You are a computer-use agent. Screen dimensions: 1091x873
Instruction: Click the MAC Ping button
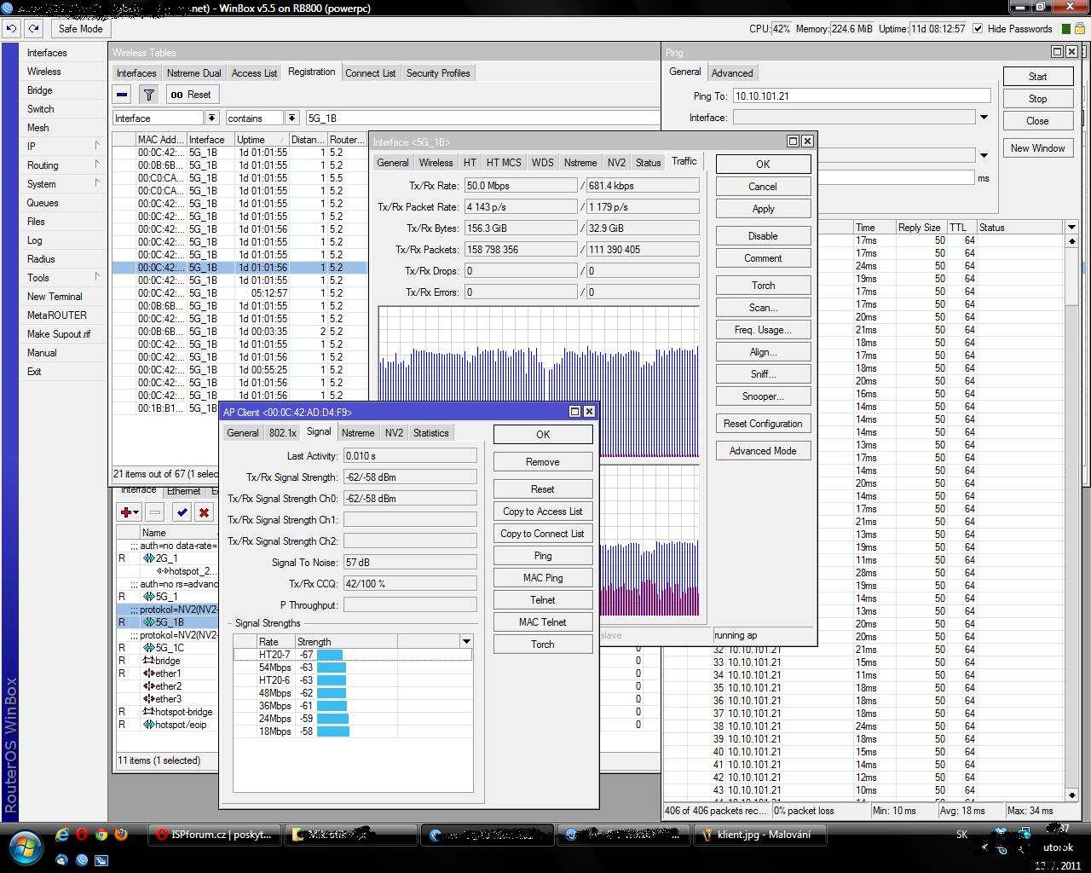coord(542,578)
